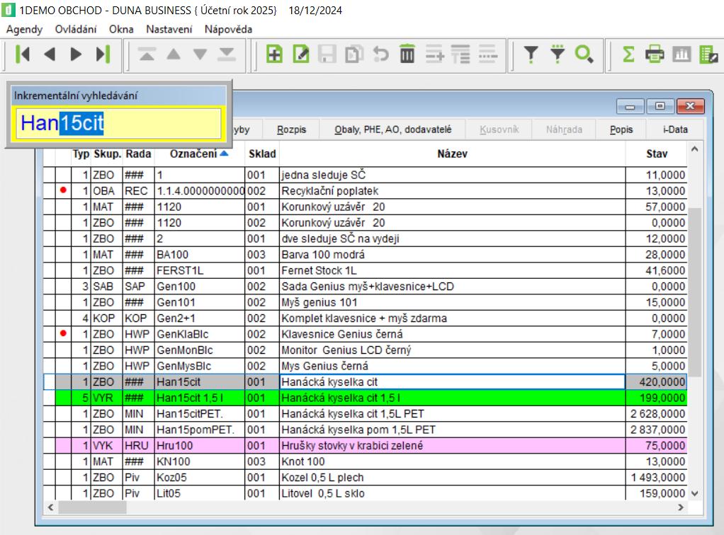Click the cell Monitor Genius LCD černý
724x535 pixels.
coord(452,350)
